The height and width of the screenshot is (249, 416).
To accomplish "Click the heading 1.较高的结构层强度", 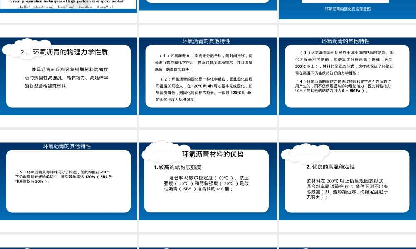I will tap(178, 167).
